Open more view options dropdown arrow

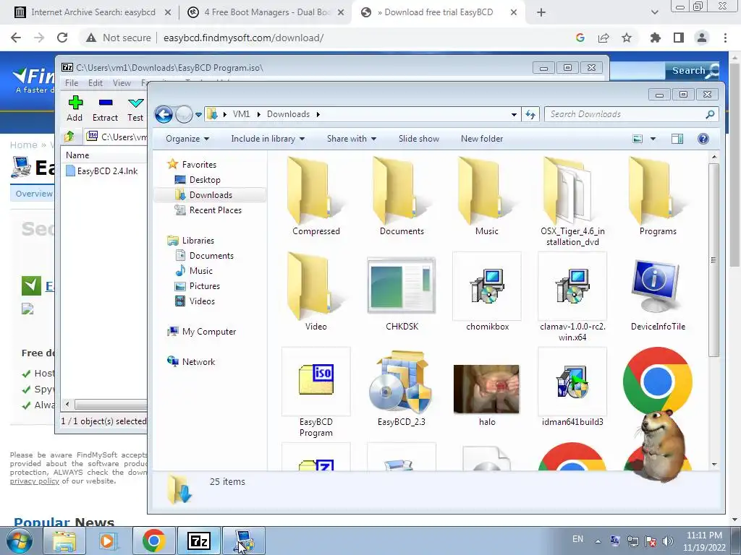coord(653,139)
